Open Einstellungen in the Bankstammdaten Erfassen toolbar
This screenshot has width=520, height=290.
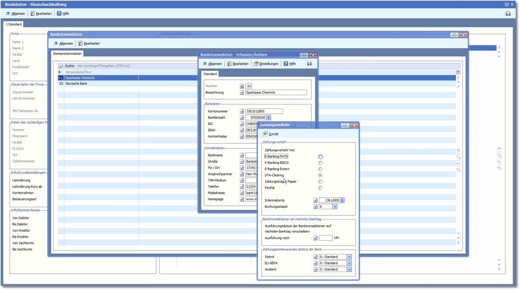[x=266, y=64]
